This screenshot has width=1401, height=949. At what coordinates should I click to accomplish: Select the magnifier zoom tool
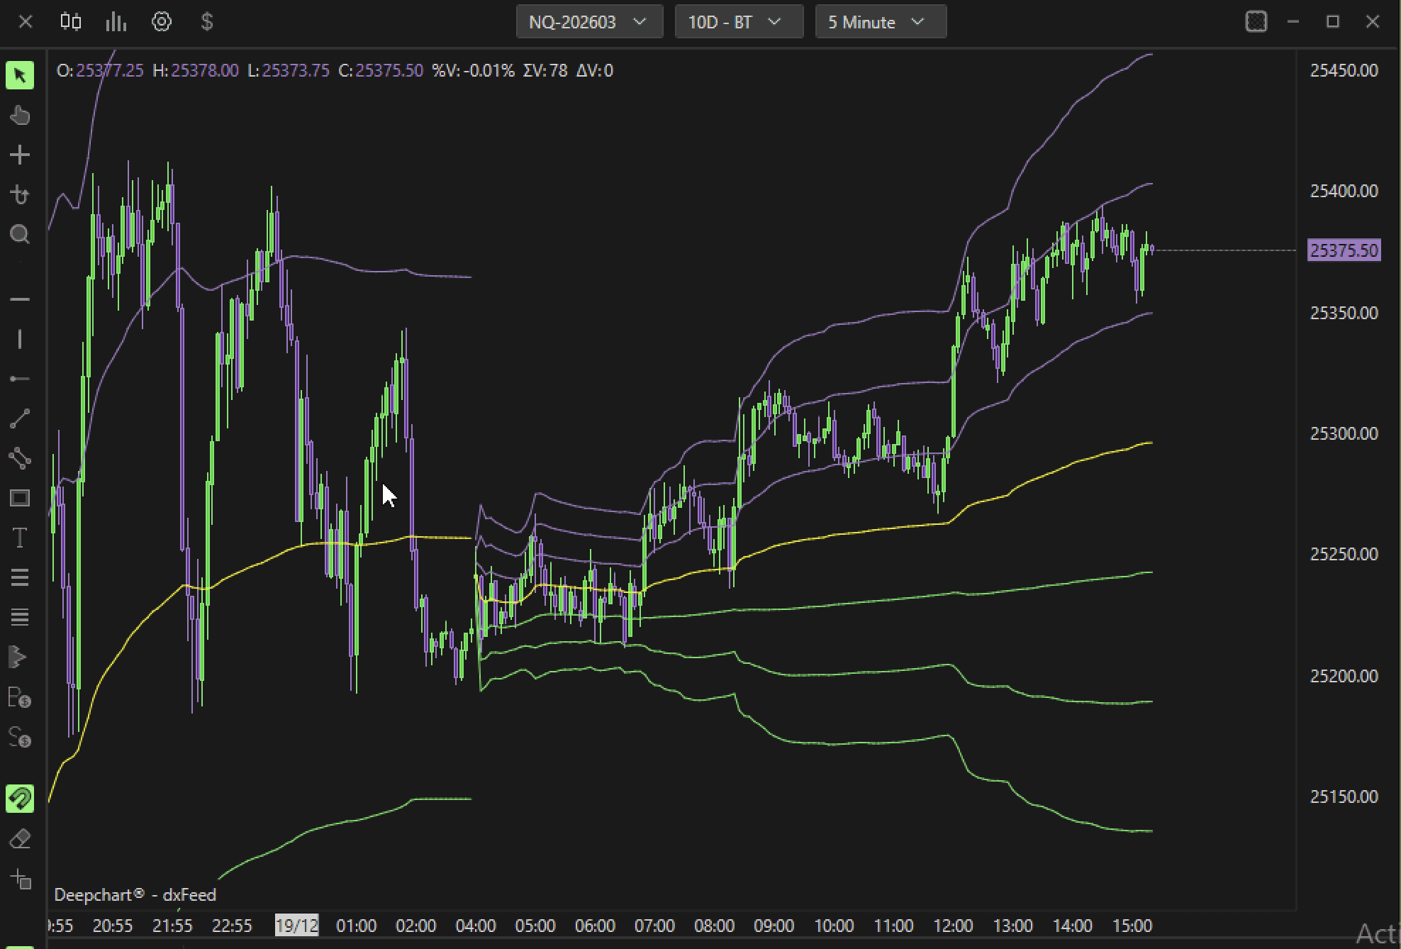[20, 234]
